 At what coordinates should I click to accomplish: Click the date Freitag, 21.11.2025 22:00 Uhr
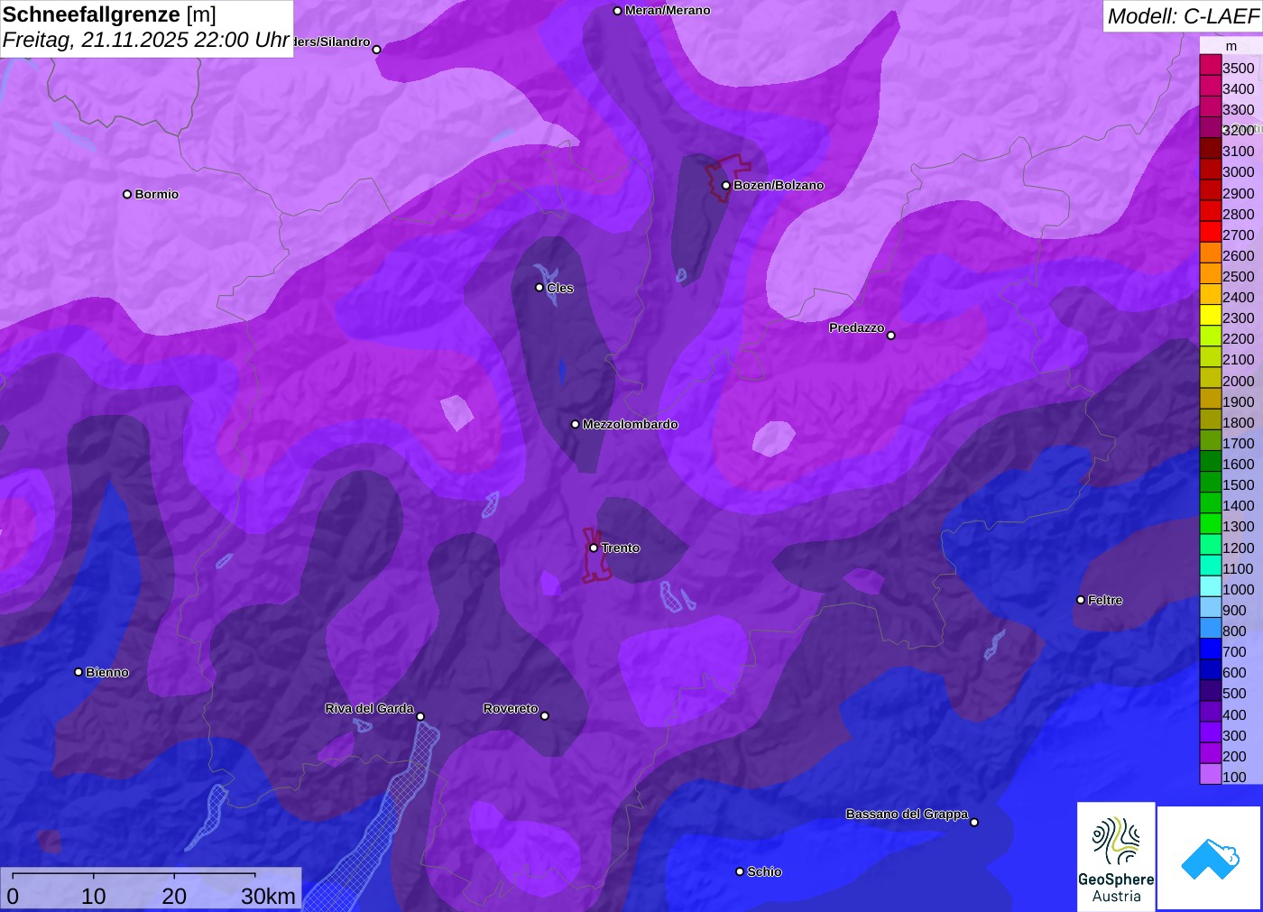146,40
